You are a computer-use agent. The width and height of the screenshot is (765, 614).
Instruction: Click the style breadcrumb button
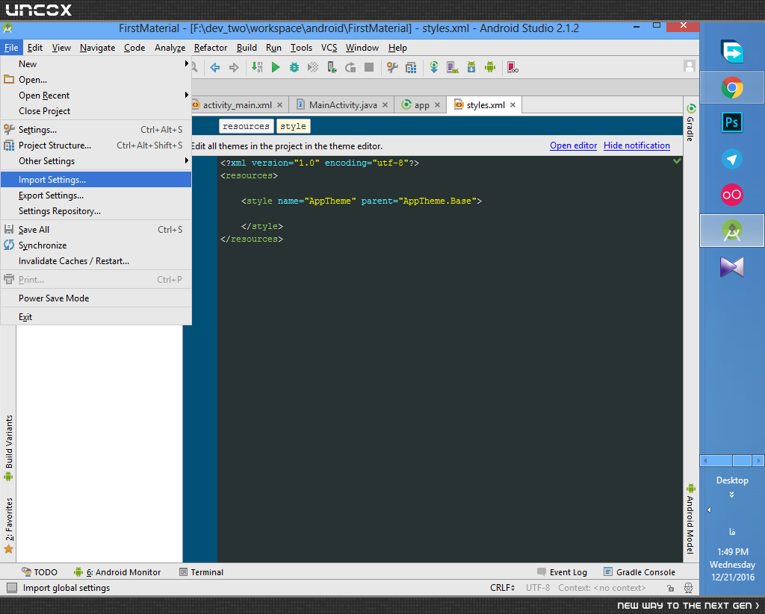click(x=293, y=126)
